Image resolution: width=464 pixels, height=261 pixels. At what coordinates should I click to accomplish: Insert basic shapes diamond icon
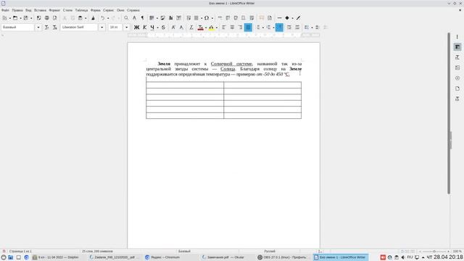287,18
